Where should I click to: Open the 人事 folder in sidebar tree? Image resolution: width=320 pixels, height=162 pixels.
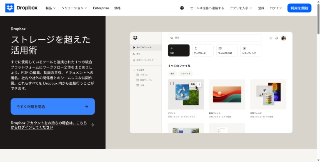coord(140,85)
